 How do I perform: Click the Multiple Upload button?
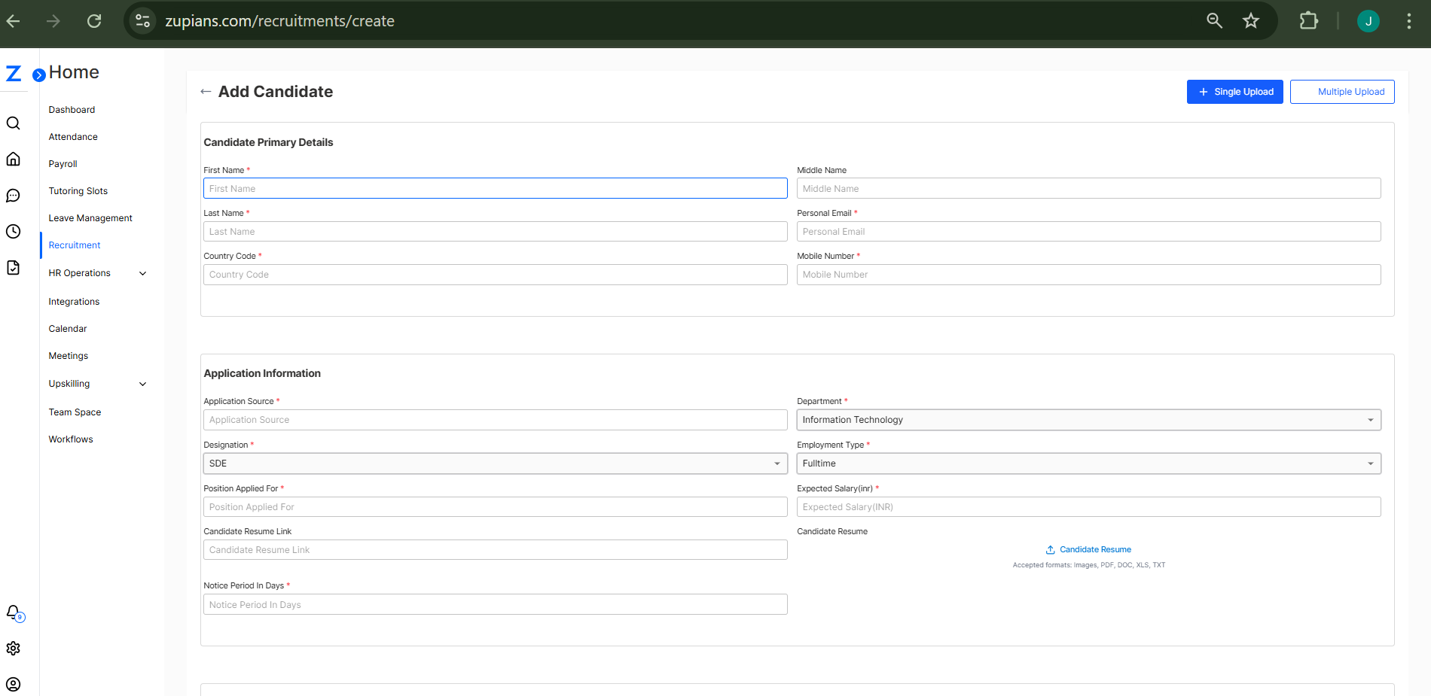pos(1342,92)
